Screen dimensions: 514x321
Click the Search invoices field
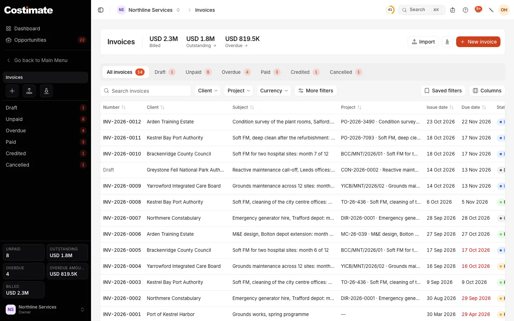click(x=146, y=91)
